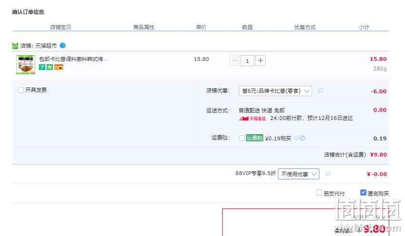Open the 天猫超市 shop name link

(46, 46)
